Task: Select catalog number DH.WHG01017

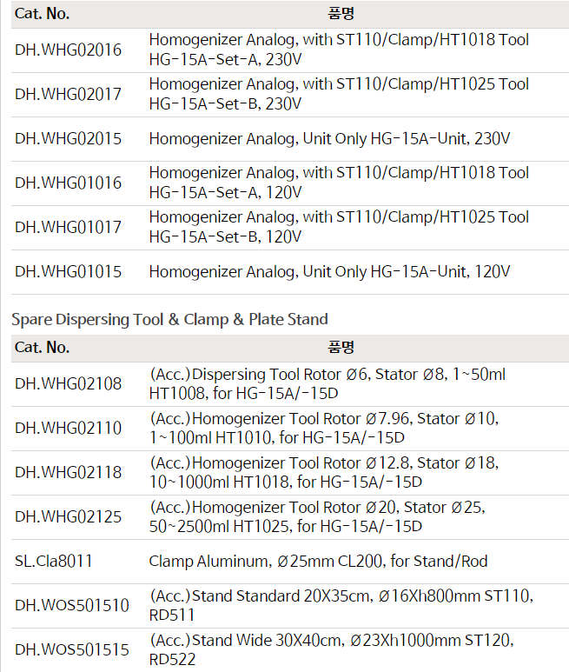Action: 69,228
